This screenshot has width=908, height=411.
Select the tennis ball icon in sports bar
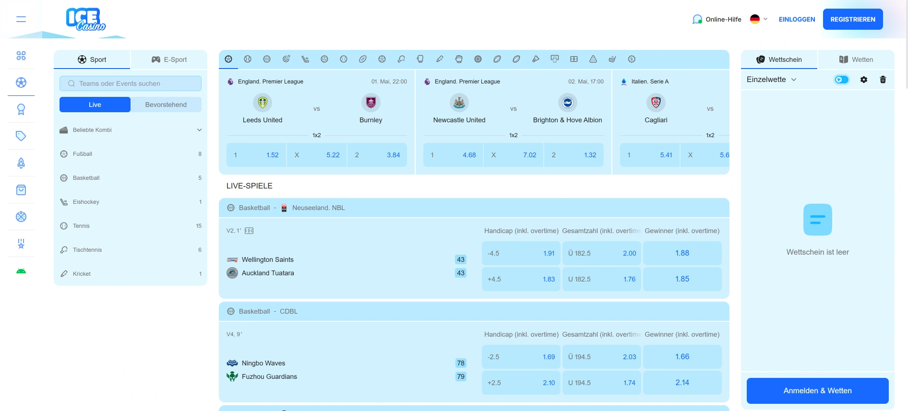[x=248, y=59]
